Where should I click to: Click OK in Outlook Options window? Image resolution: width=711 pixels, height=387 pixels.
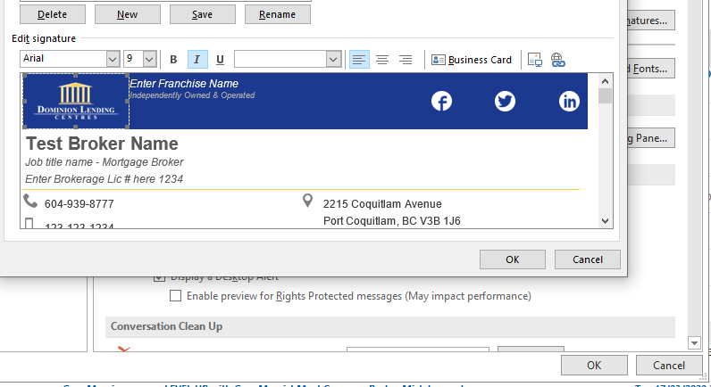[594, 366]
